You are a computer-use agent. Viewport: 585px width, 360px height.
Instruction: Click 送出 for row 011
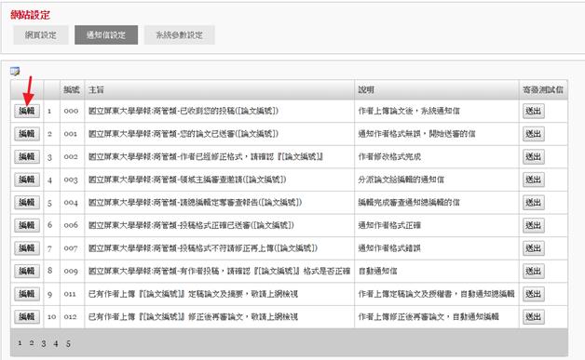pyautogui.click(x=534, y=294)
